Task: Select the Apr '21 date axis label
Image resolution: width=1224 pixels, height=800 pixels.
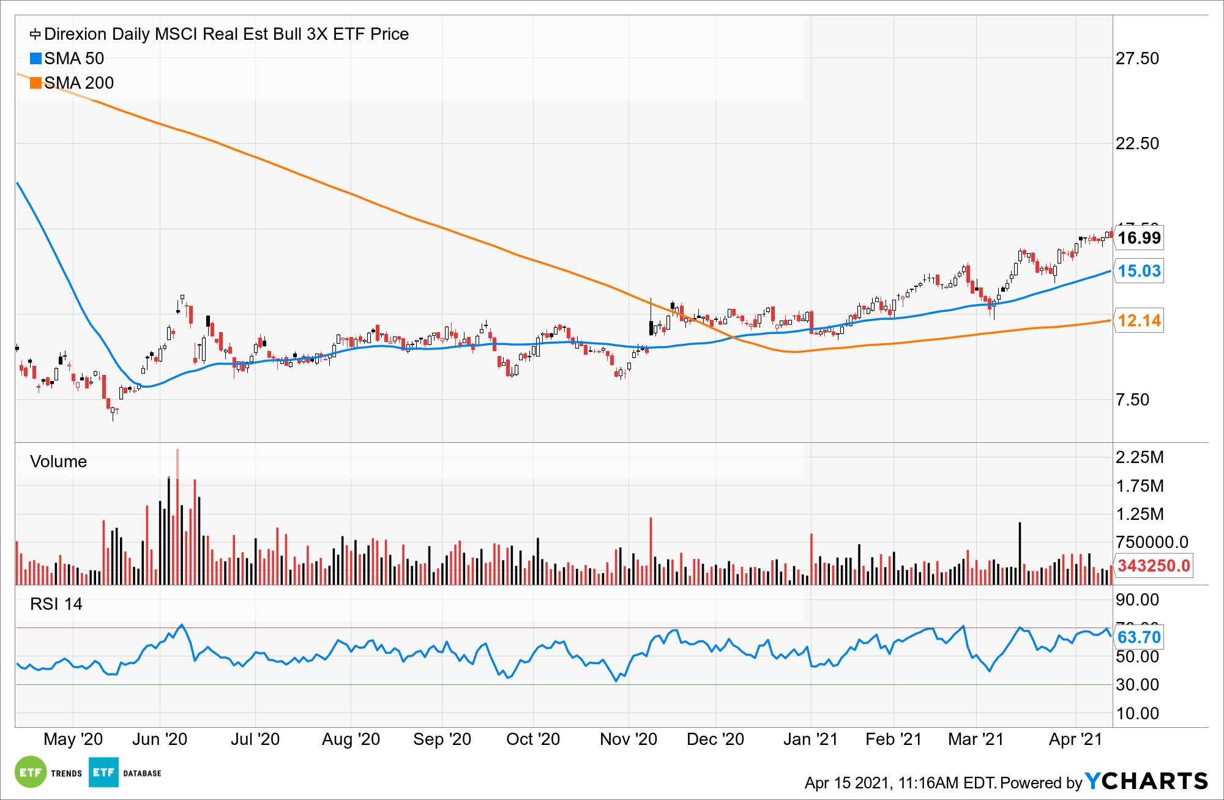Action: [1075, 739]
